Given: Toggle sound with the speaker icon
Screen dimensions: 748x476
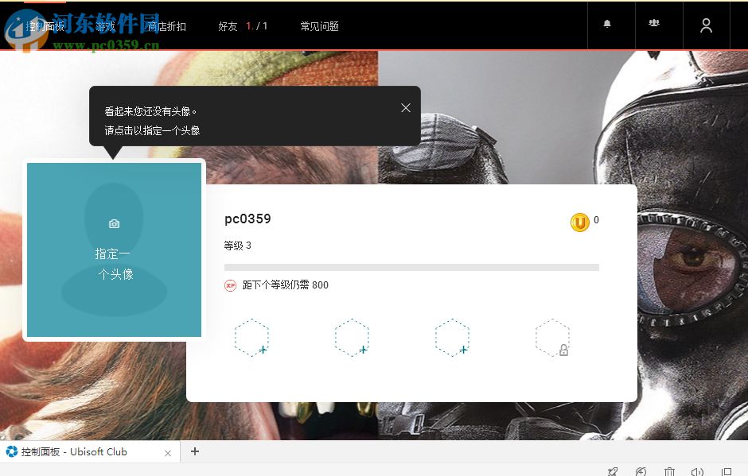Looking at the screenshot, I should pos(698,470).
